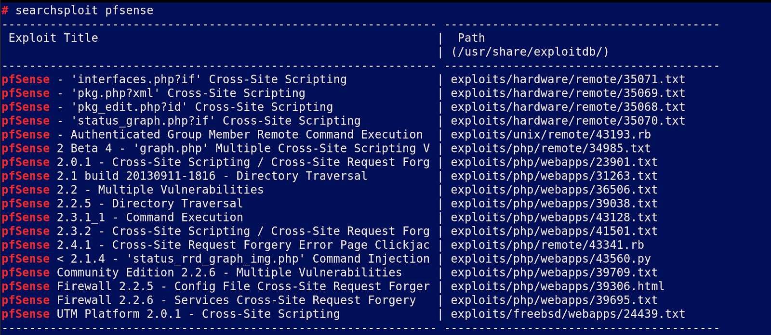Click path exploits/php/webapps/36506.txt

pyautogui.click(x=554, y=190)
